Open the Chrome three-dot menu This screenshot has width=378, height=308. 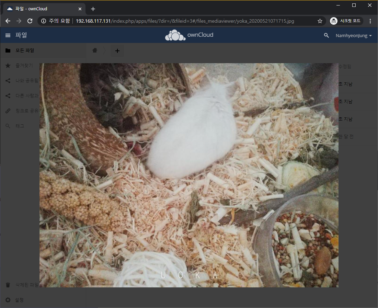tap(370, 21)
